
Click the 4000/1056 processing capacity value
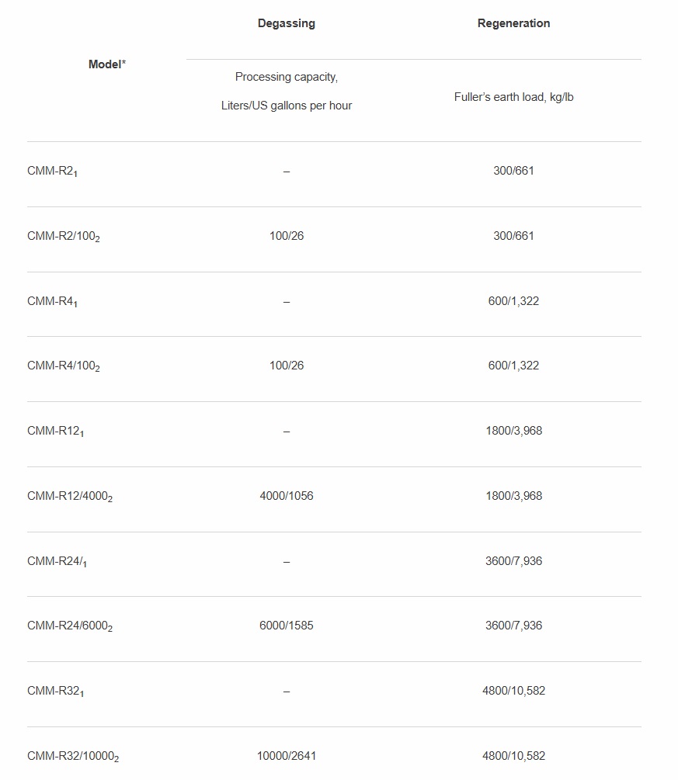287,496
